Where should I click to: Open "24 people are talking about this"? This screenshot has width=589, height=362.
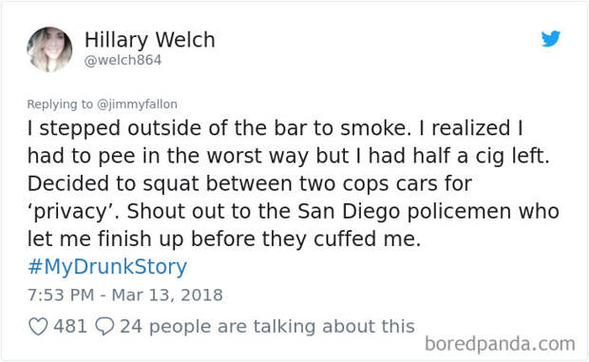tap(267, 326)
